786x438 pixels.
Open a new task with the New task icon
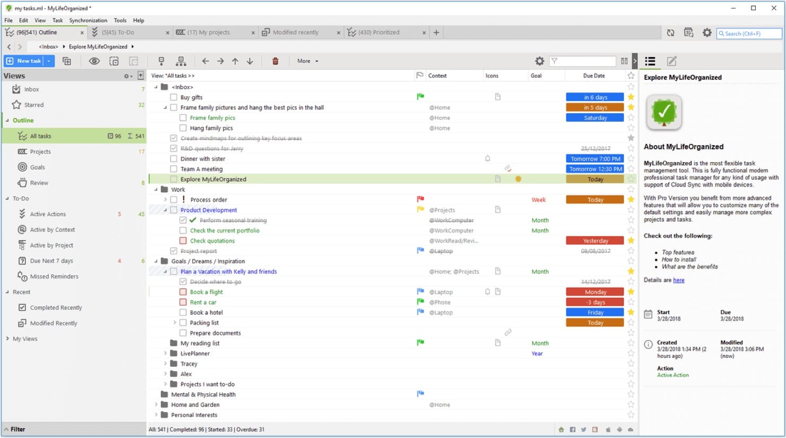pos(24,61)
